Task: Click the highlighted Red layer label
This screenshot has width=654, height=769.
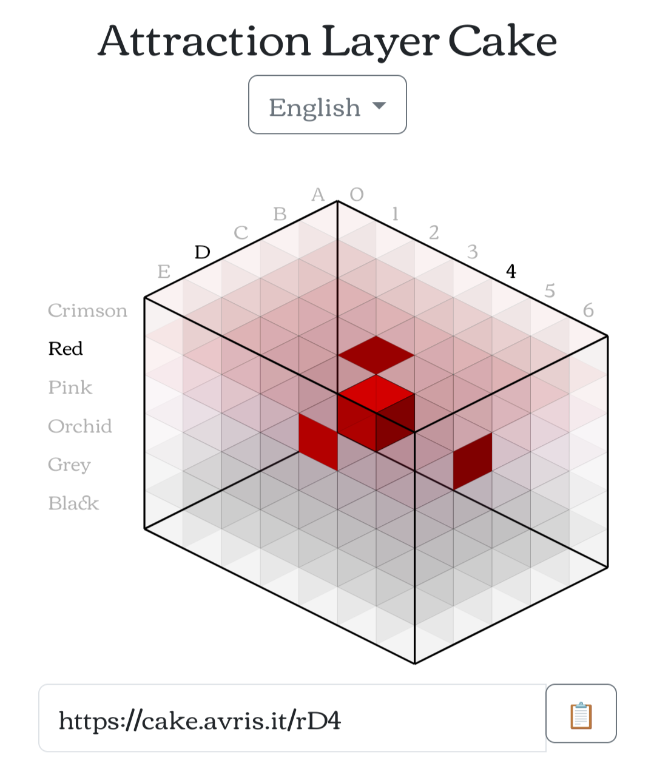Action: [x=66, y=349]
